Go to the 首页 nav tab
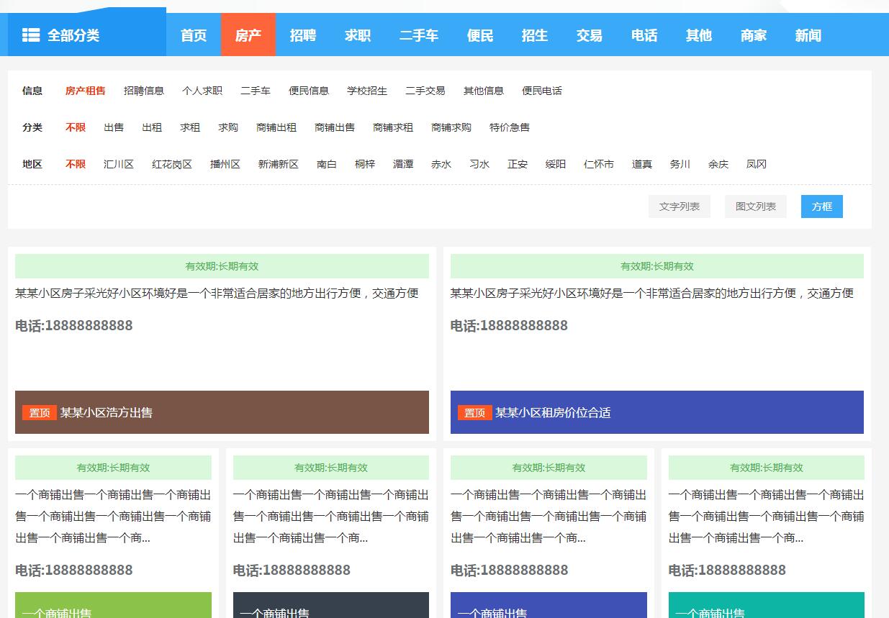The height and width of the screenshot is (618, 889). point(194,35)
